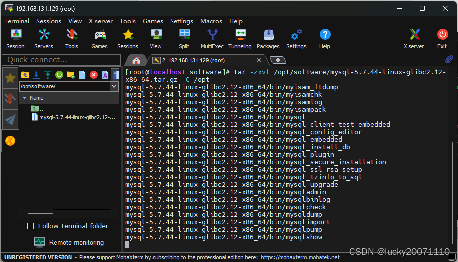Click the terminal line ending in mysql_upgrade
The width and height of the screenshot is (458, 262).
click(232, 185)
